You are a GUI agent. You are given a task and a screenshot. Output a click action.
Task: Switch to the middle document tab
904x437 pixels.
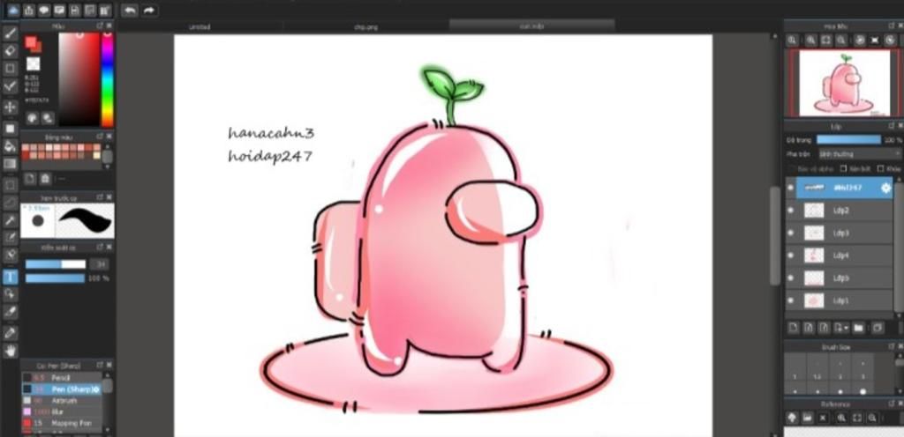tap(366, 26)
